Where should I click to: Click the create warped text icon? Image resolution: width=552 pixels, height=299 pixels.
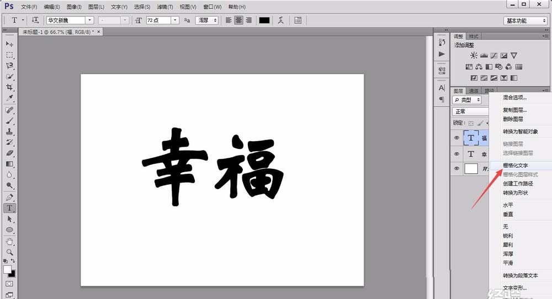(280, 20)
